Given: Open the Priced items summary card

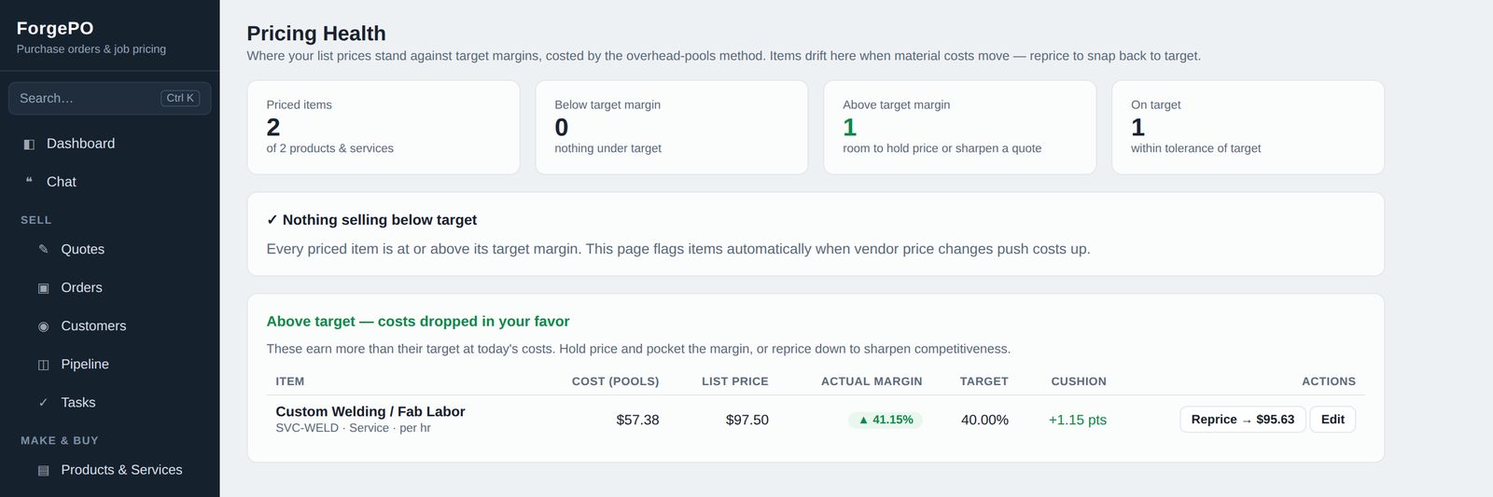Looking at the screenshot, I should click(x=384, y=127).
